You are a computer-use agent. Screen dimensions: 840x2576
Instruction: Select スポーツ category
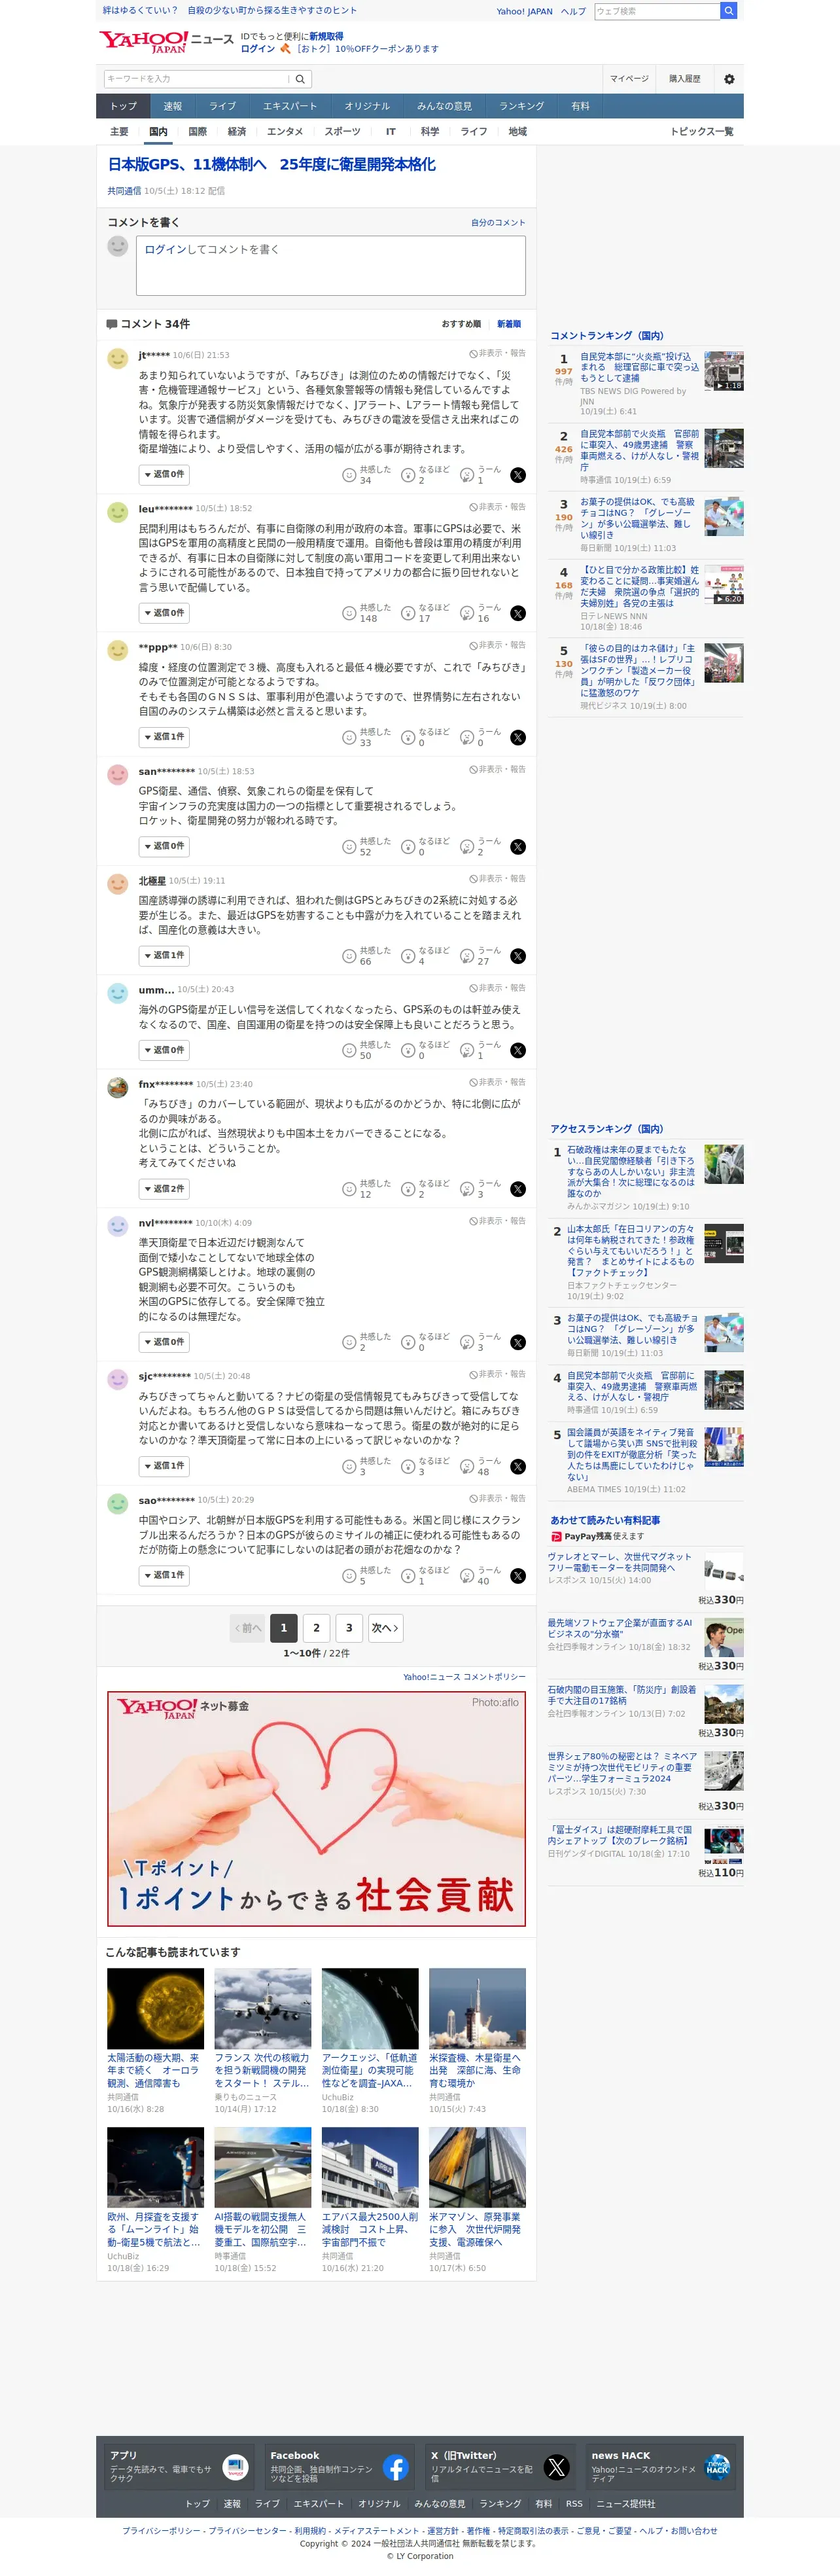tap(342, 132)
